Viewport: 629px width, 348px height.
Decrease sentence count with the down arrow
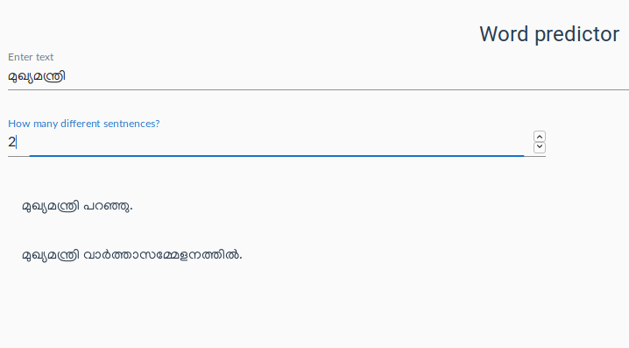click(540, 147)
